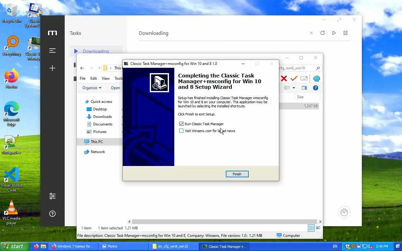The height and width of the screenshot is (251, 402).
Task: Select Everything desktop icon
Action: (12, 46)
